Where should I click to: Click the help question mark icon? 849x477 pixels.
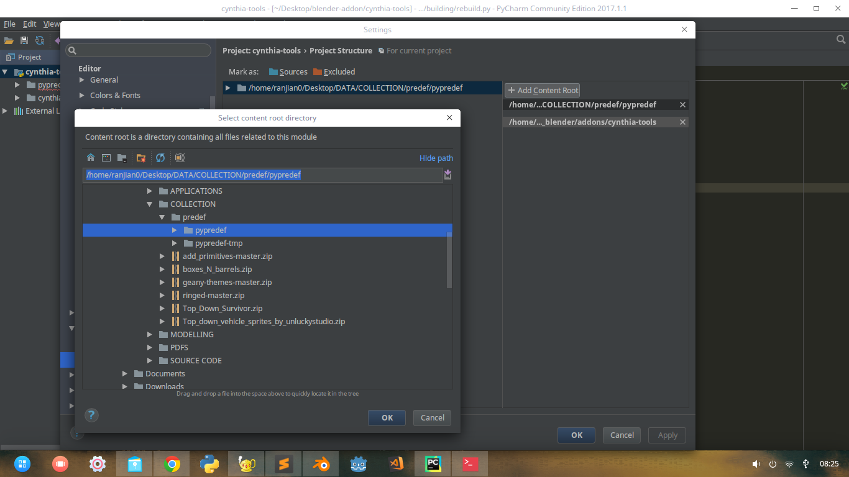pos(91,416)
